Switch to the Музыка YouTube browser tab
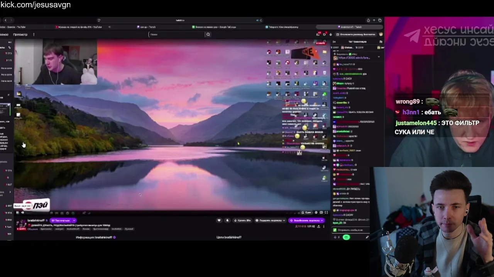 [x=79, y=27]
